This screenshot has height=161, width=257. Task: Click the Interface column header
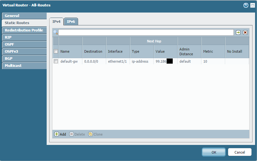tap(118, 51)
